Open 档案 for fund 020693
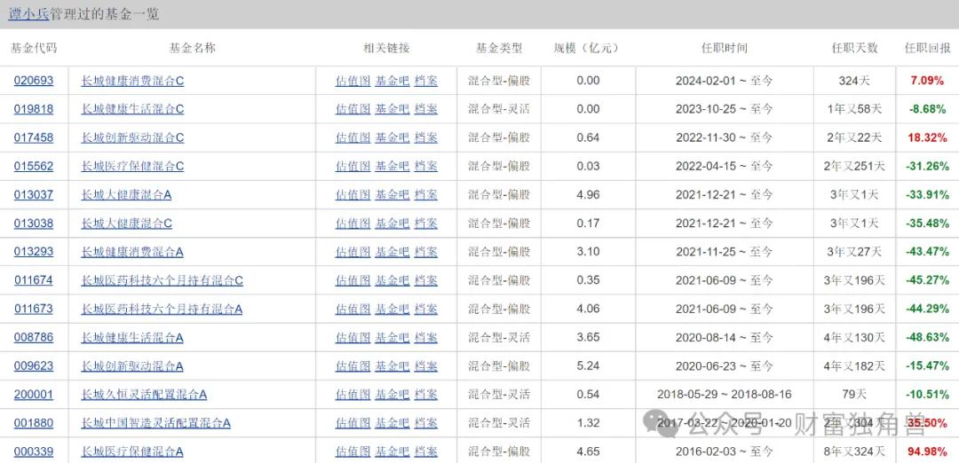 pos(425,81)
